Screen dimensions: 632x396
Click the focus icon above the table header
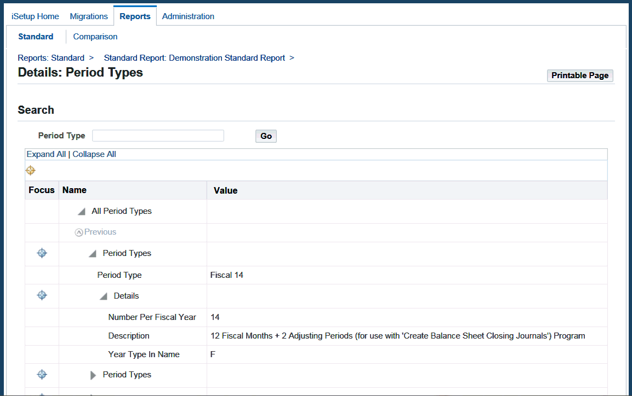(31, 171)
